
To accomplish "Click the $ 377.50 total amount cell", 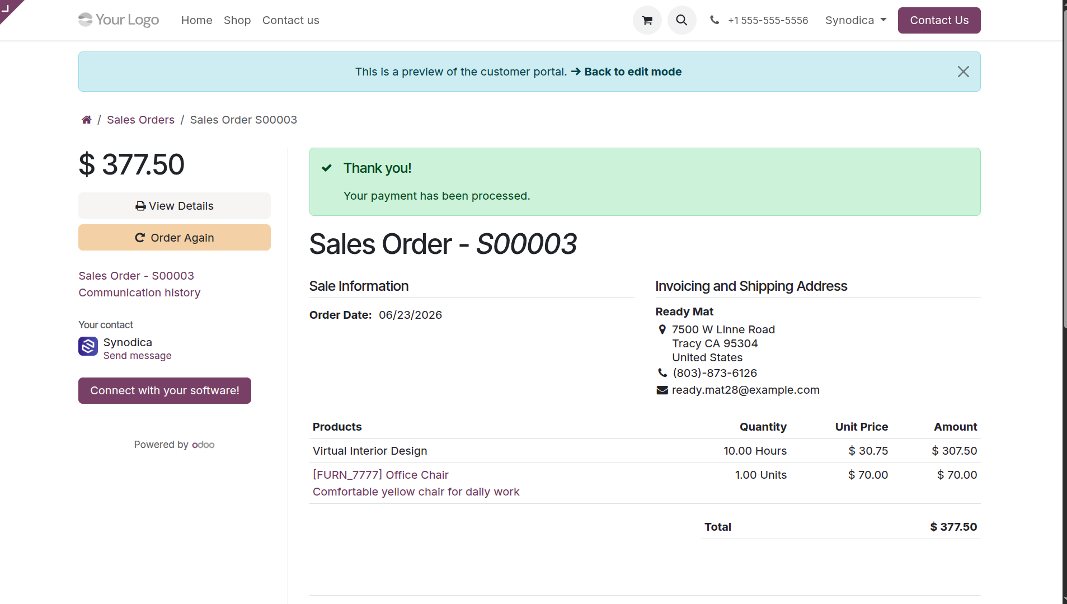I will 953,527.
